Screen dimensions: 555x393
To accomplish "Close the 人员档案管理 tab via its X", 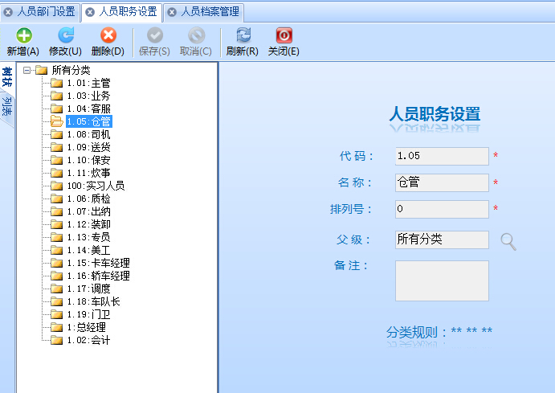I will tap(172, 12).
